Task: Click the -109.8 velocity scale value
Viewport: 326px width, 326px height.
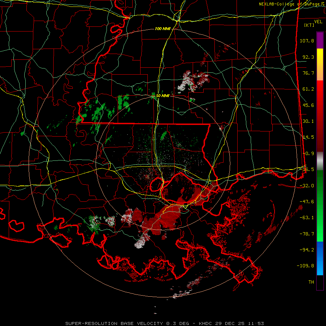Action: (305, 266)
